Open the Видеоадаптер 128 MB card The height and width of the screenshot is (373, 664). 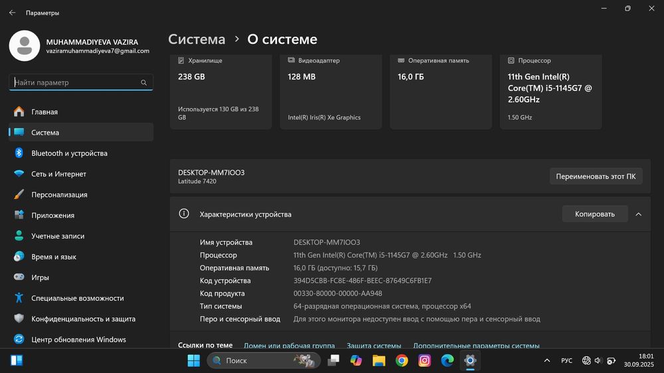coord(331,91)
